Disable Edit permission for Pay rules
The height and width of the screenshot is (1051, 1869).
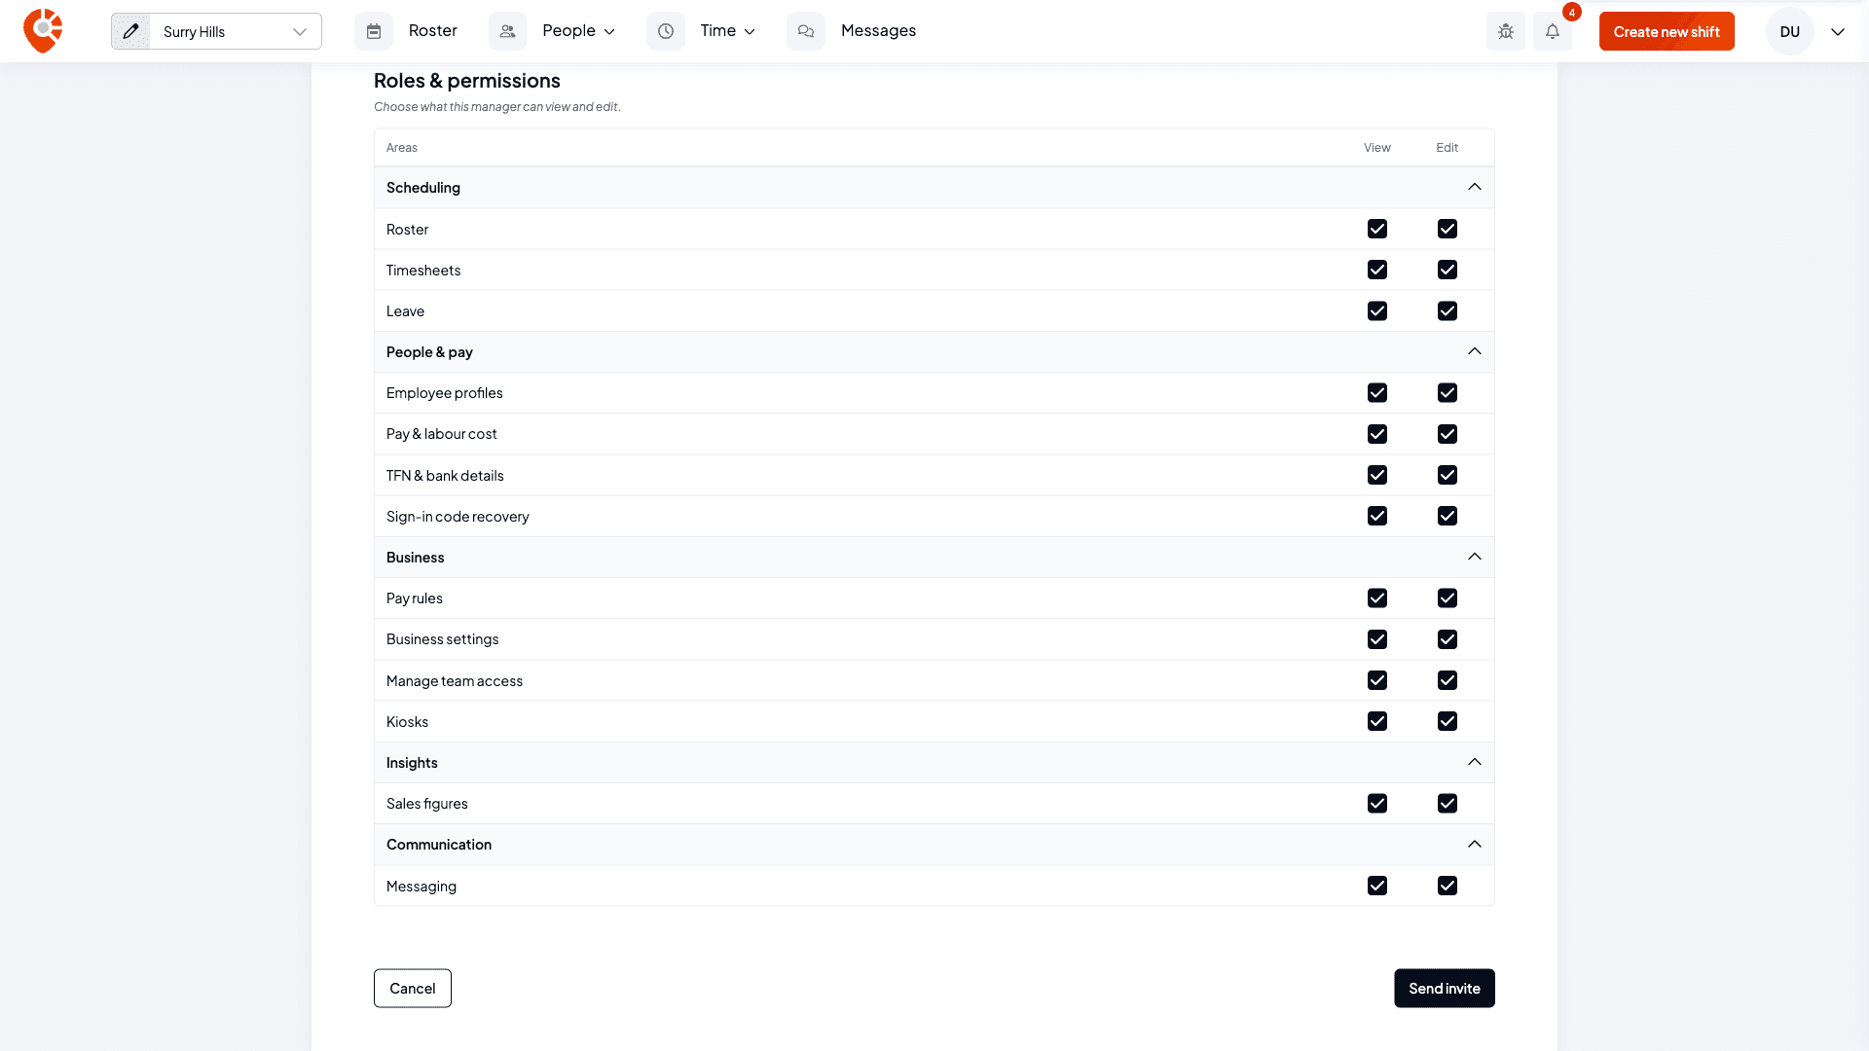pyautogui.click(x=1448, y=598)
